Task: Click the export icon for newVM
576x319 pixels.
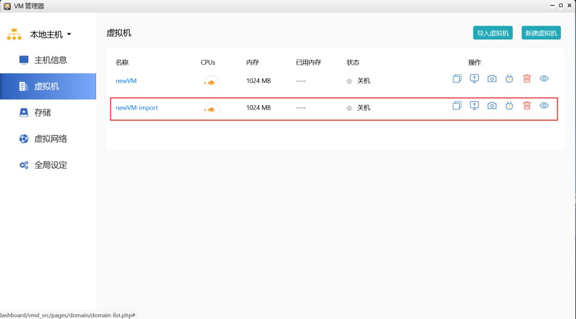Action: [474, 79]
